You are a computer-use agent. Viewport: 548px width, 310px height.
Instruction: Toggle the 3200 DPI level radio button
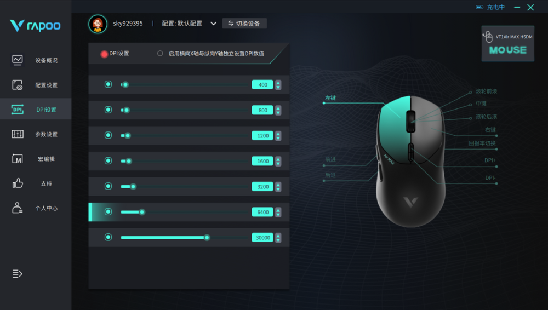click(108, 186)
